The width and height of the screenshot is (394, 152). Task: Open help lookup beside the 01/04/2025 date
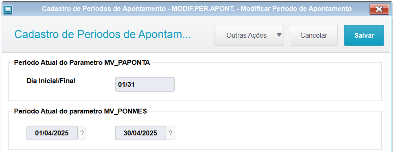point(82,133)
